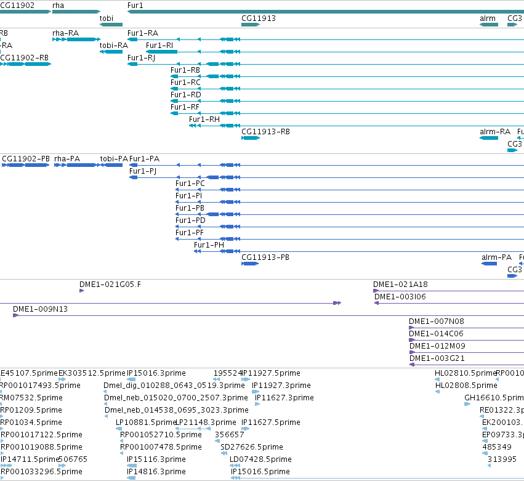This screenshot has width=524, height=481.
Task: Click EST RP001017493.5prime
Action: click(x=40, y=386)
